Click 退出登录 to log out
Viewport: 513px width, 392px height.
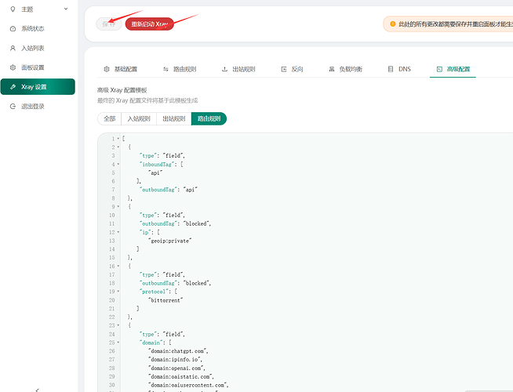[x=32, y=107]
